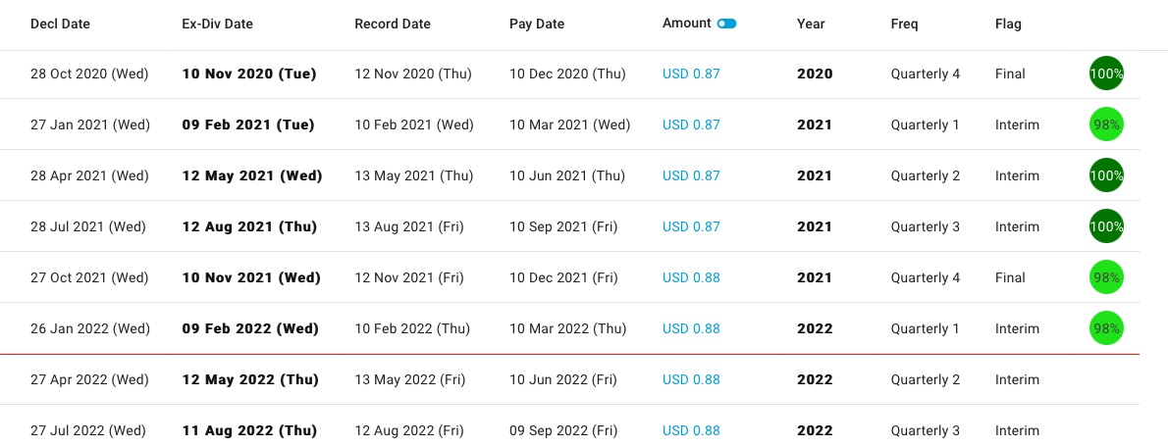Click the Flag column header
The width and height of the screenshot is (1168, 447).
[1008, 24]
